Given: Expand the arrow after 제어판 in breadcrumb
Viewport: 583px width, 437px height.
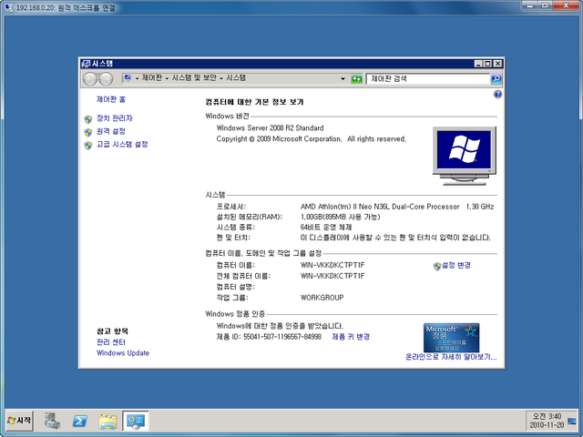Looking at the screenshot, I should (167, 78).
